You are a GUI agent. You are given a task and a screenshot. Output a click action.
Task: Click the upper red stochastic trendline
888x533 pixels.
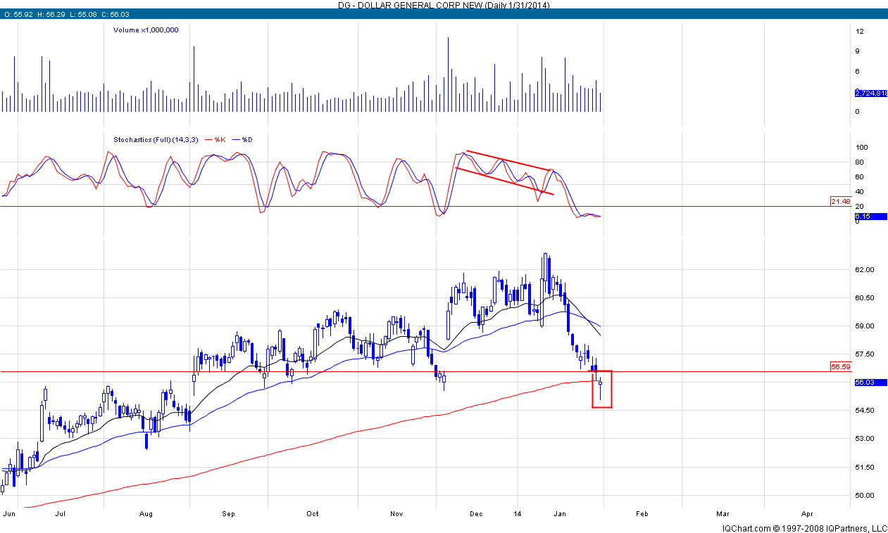(x=507, y=161)
